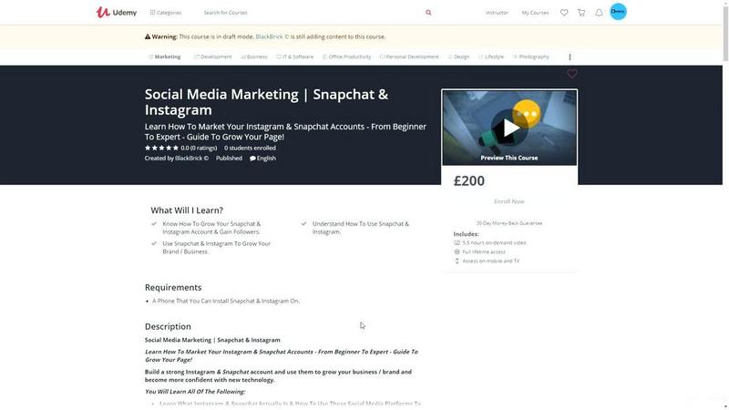Click the English language indicator

262,158
